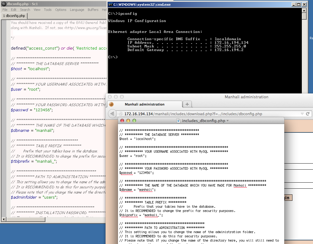The image size is (313, 244).
Task: Open the Language menu in SciTE
Action: [77, 10]
